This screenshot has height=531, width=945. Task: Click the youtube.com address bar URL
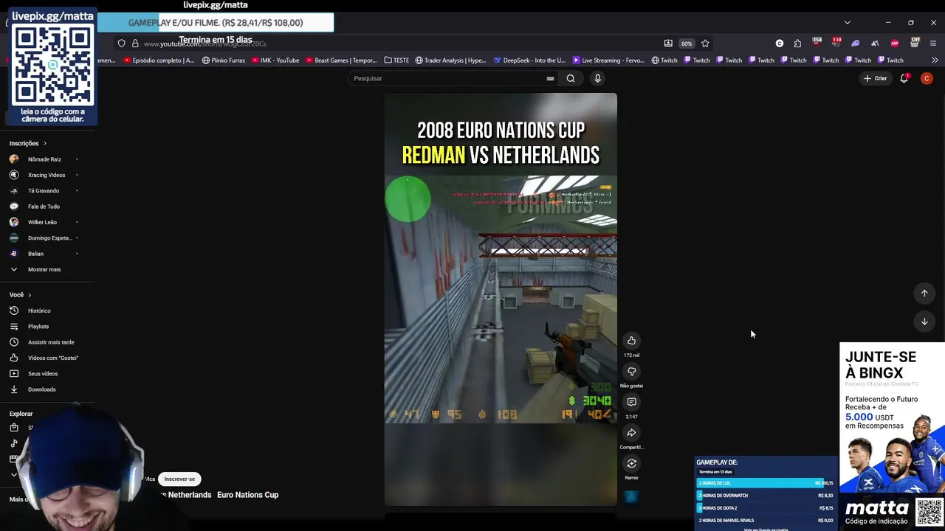tap(205, 44)
